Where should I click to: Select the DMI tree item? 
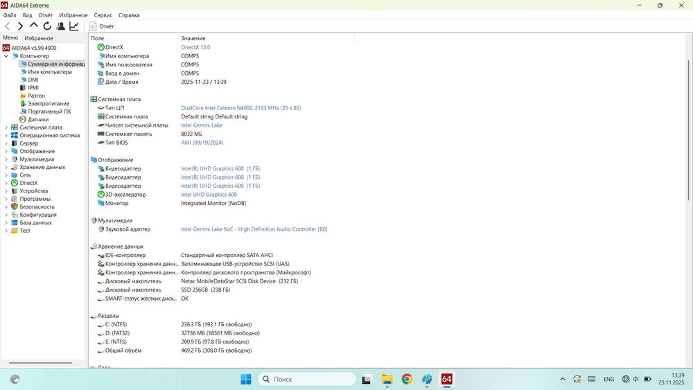point(29,80)
